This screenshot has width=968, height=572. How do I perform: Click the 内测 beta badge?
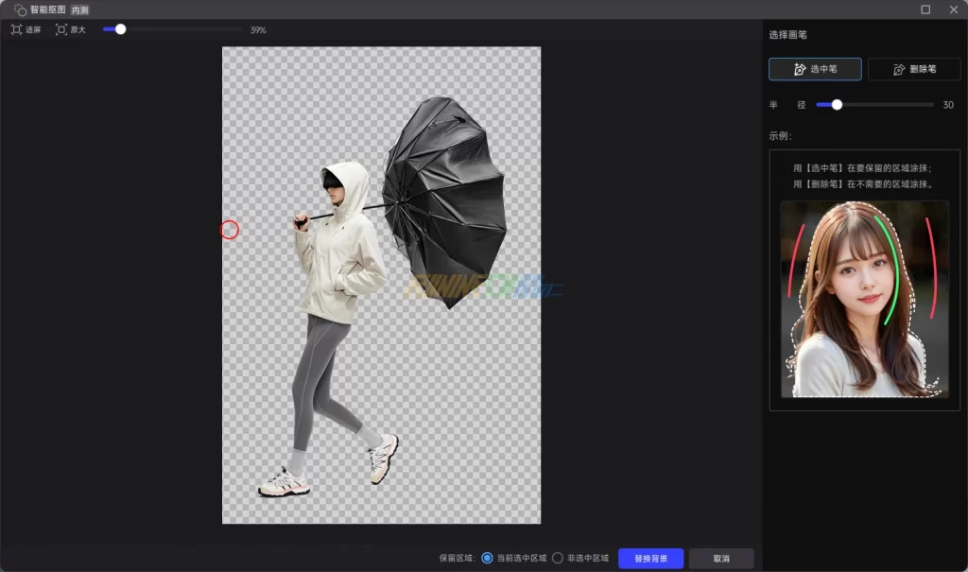pyautogui.click(x=80, y=9)
